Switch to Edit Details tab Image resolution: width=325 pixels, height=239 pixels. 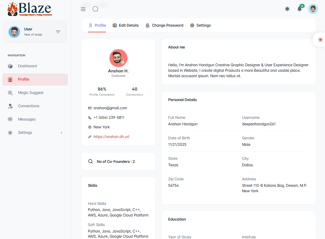click(126, 25)
